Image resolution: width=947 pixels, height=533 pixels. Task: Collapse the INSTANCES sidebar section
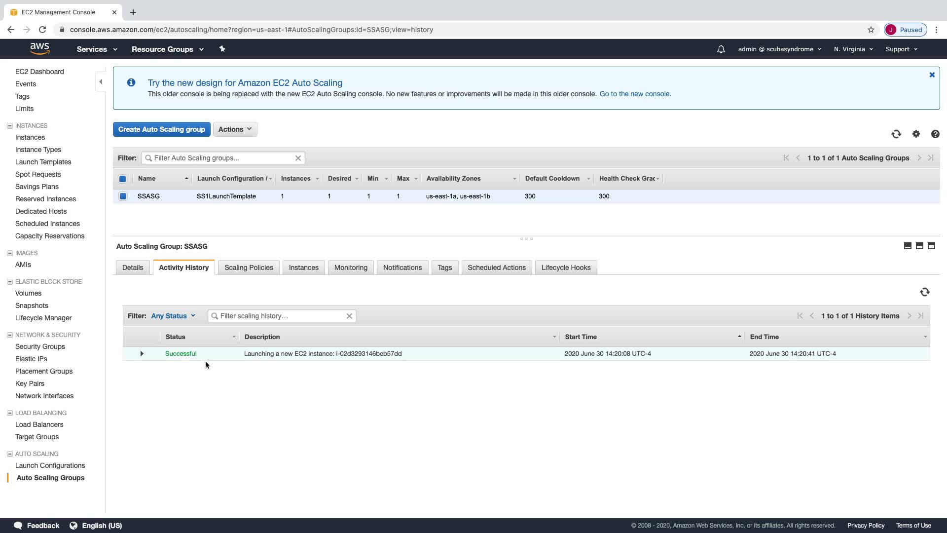tap(9, 126)
